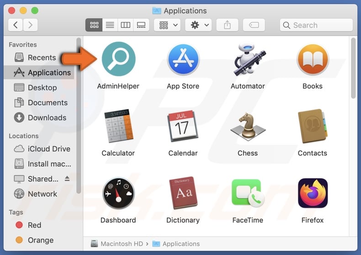Open the gear action menu

(x=198, y=25)
